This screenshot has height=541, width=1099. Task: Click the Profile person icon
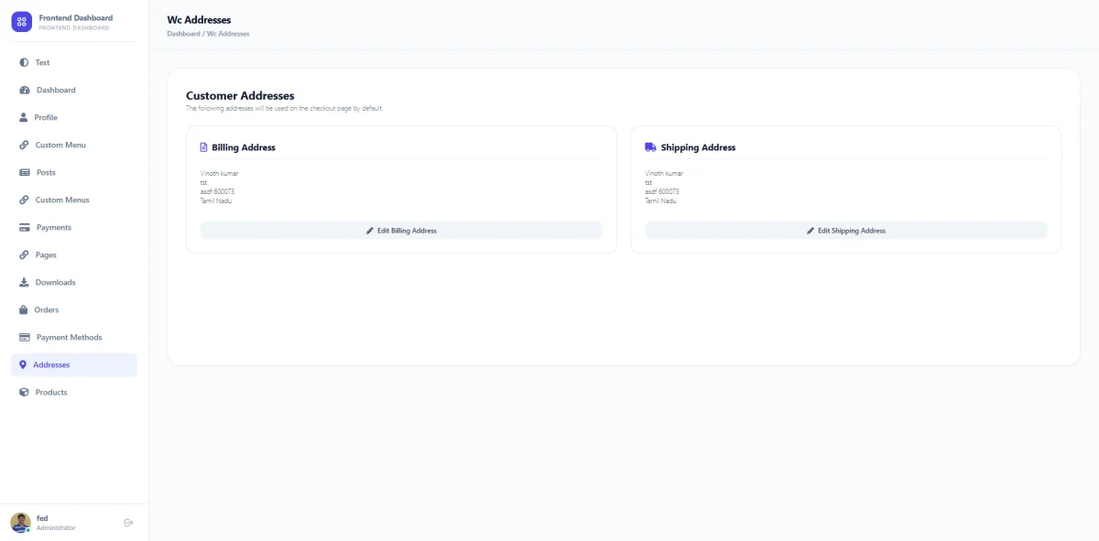pos(24,118)
